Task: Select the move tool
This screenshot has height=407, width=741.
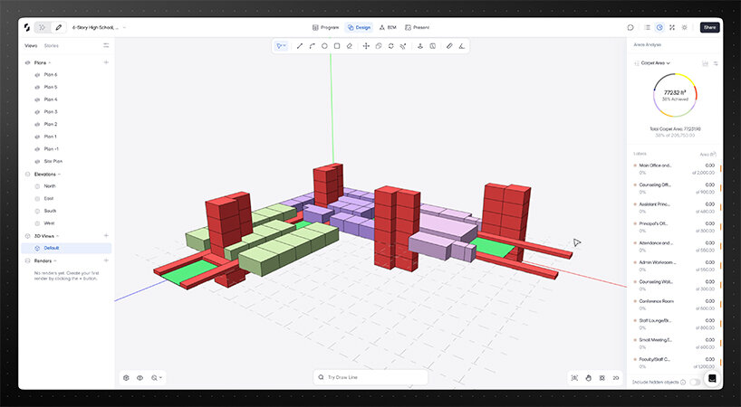Action: point(366,45)
